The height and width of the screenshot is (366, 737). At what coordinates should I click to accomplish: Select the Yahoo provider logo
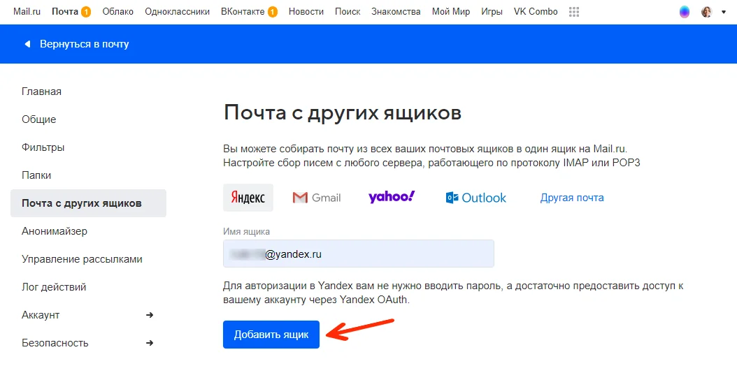tap(392, 197)
